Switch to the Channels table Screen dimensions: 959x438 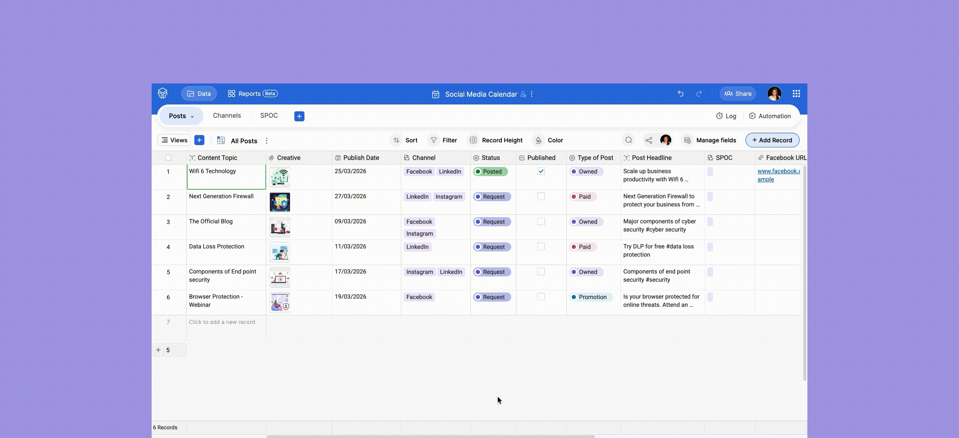(x=227, y=115)
